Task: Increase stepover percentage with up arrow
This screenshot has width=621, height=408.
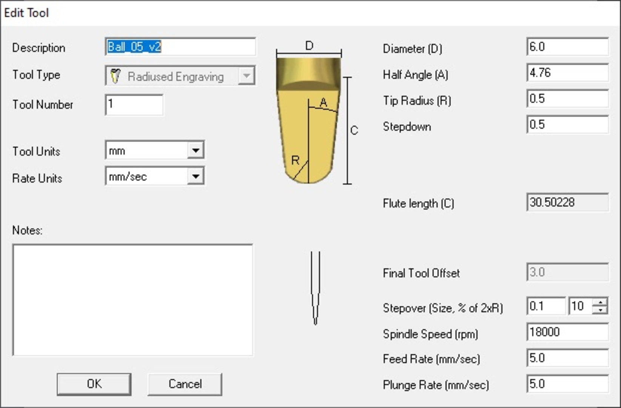Action: [600, 302]
